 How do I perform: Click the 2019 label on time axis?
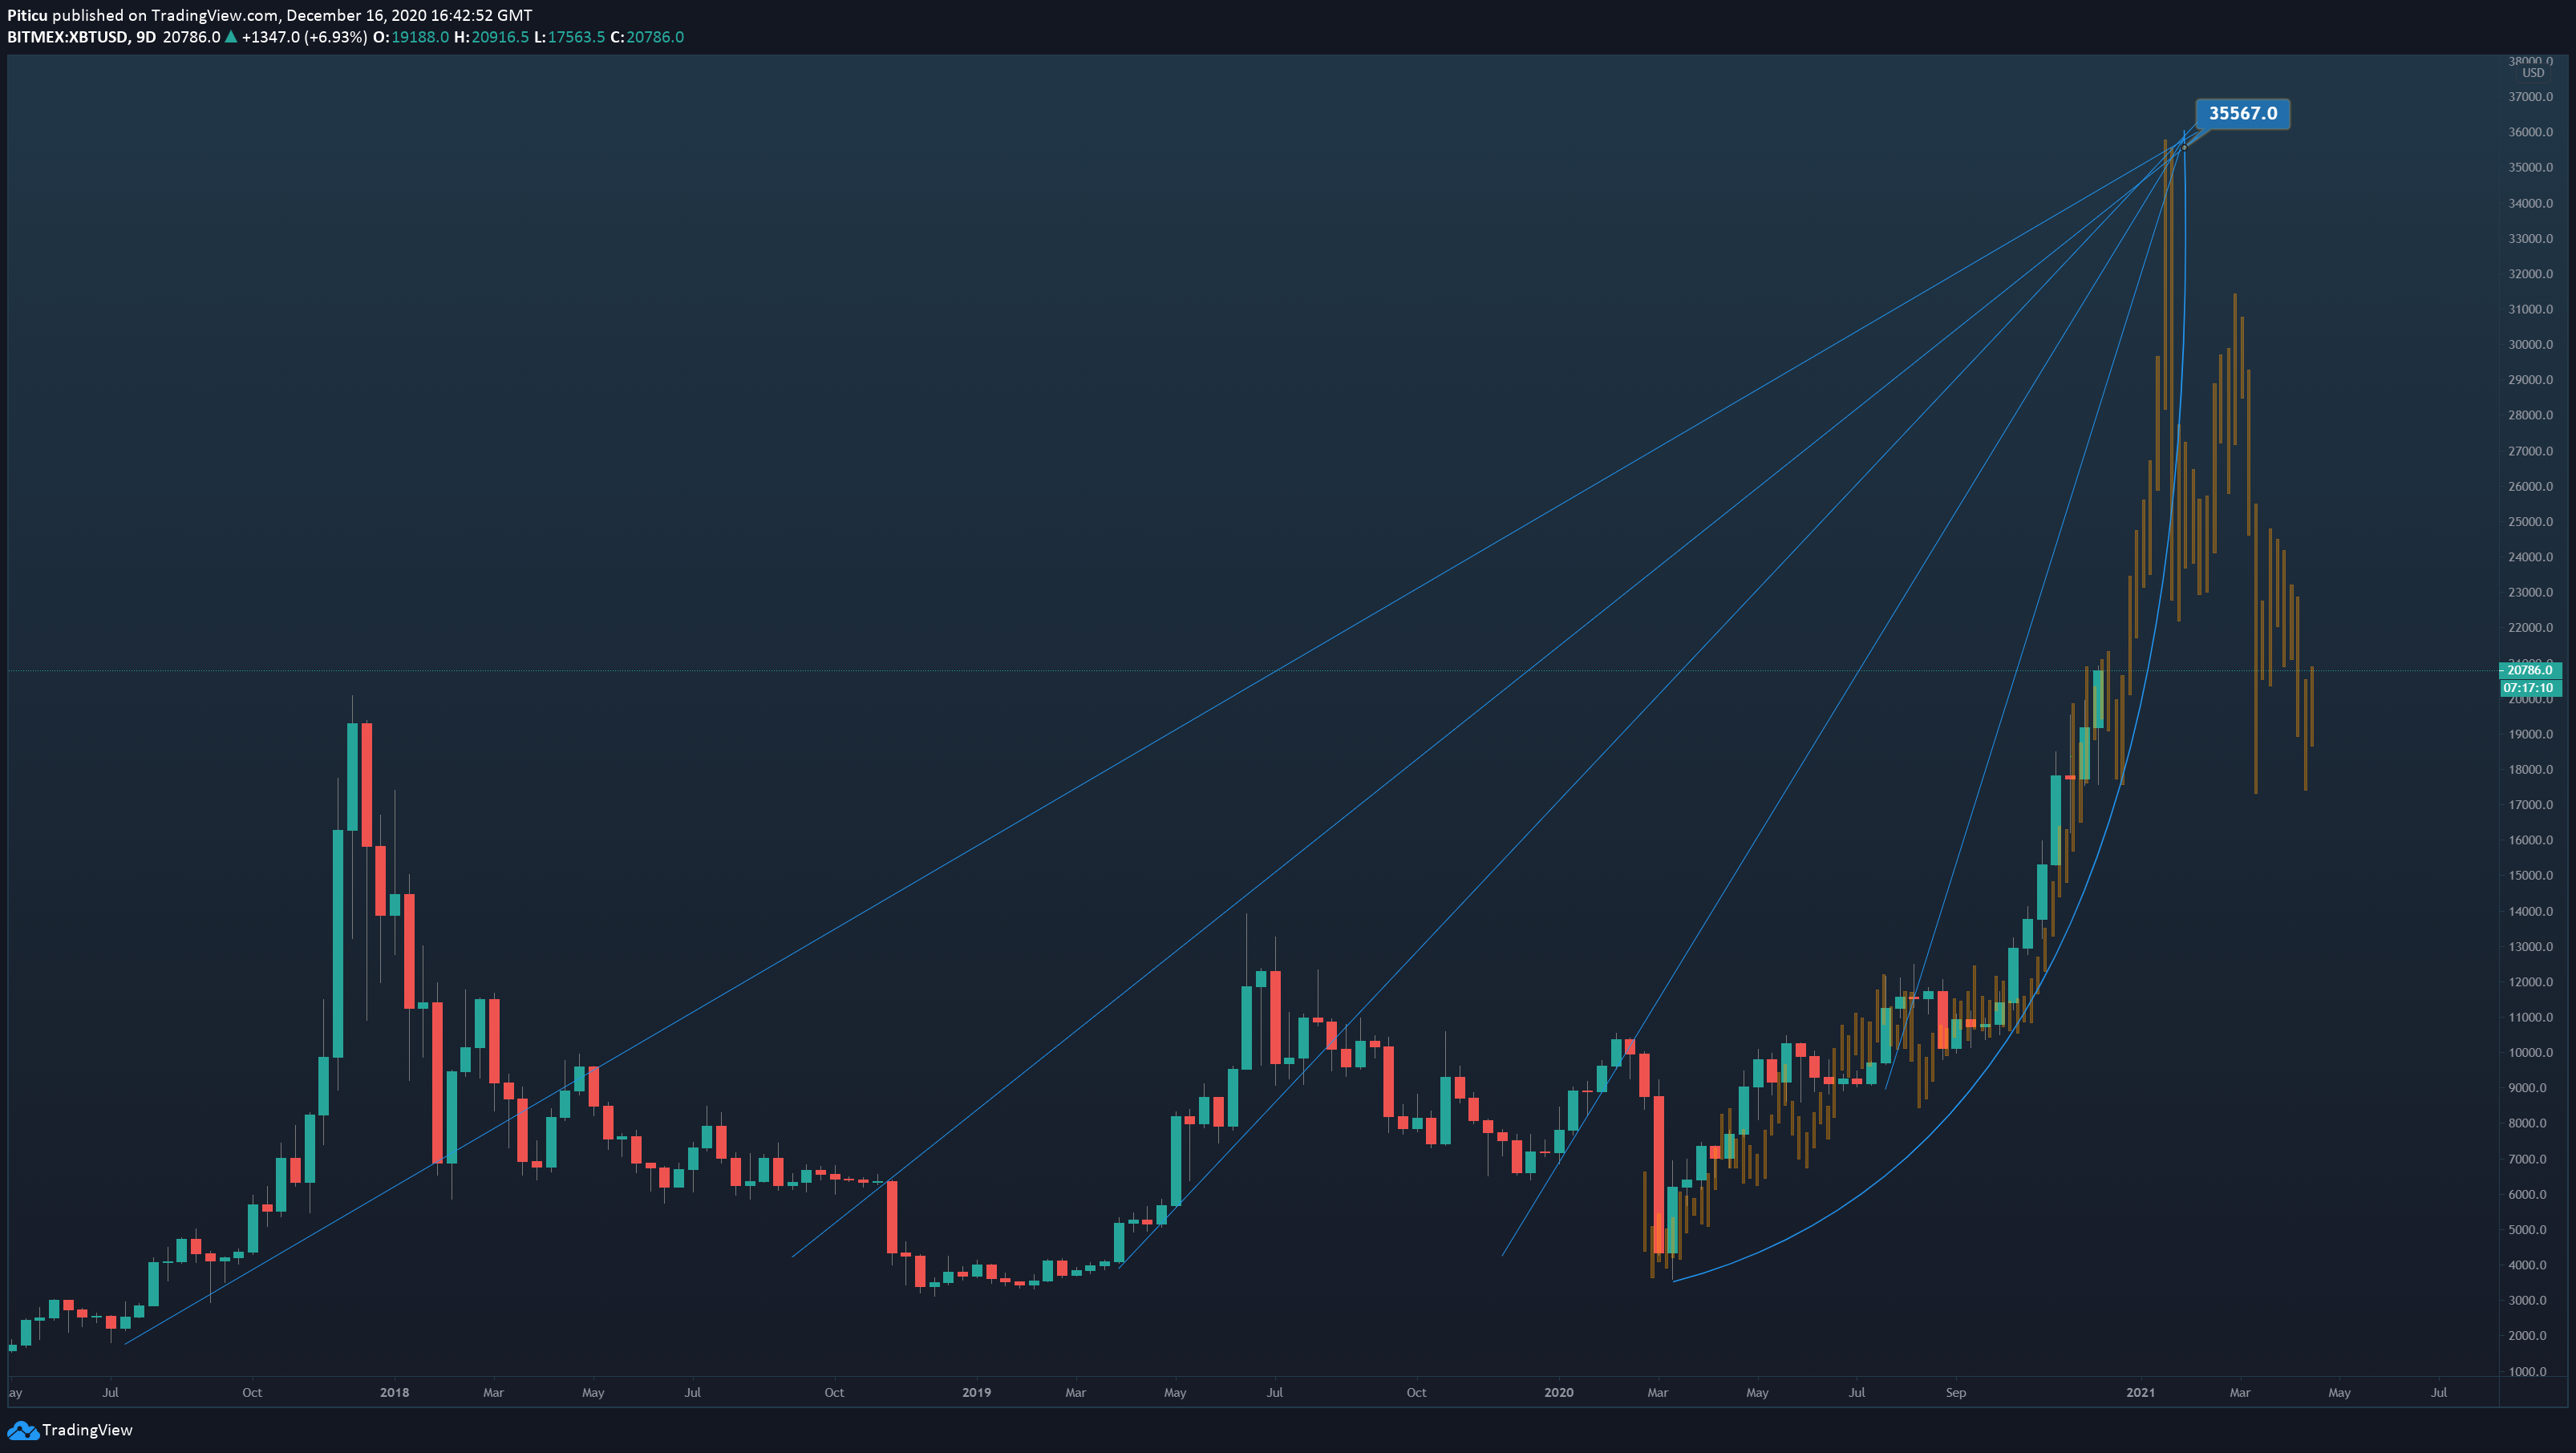(976, 1392)
